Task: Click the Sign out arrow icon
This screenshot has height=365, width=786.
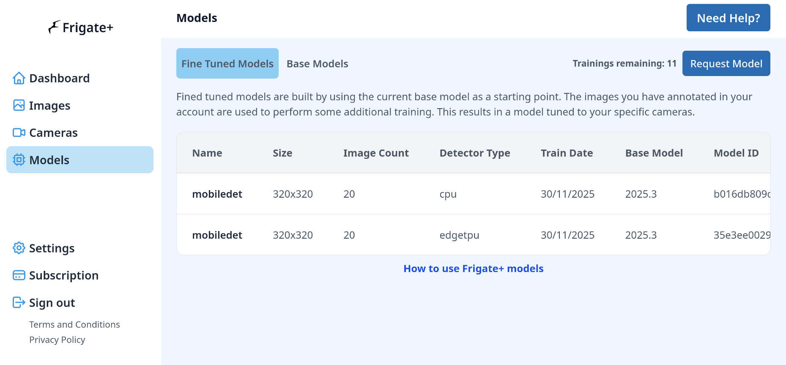Action: click(x=19, y=302)
